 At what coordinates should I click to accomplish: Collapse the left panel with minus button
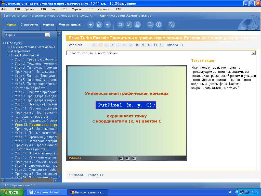click(3, 29)
